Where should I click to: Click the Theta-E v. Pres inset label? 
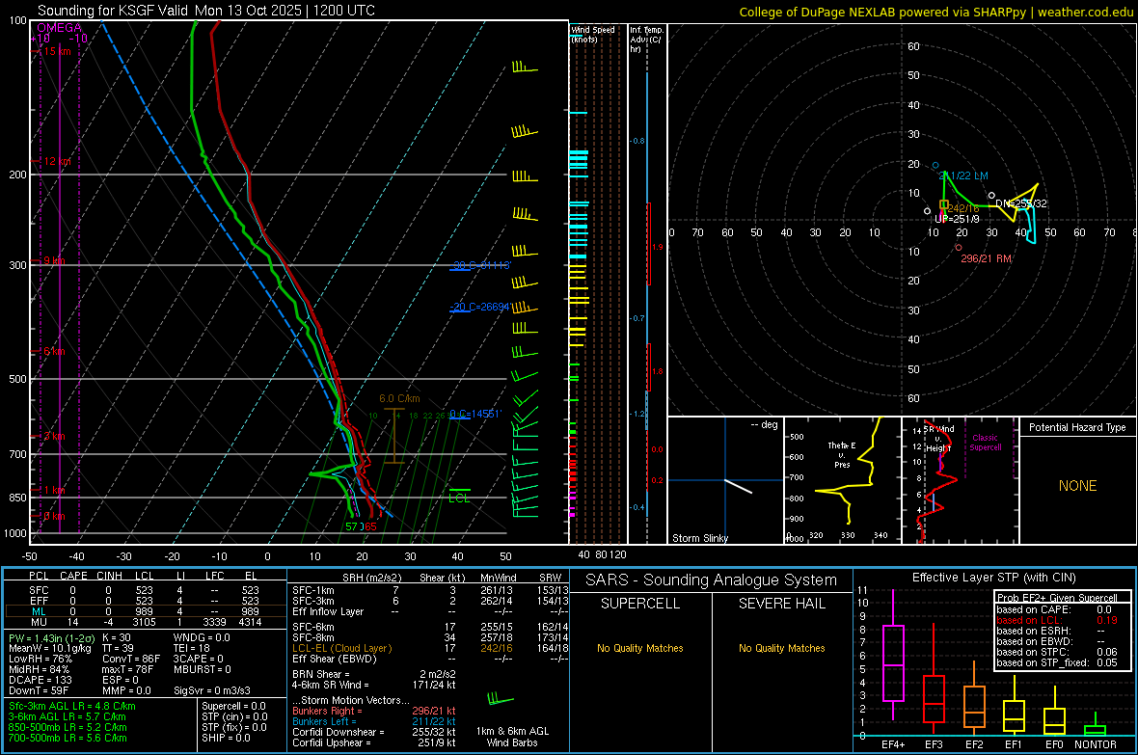pos(842,455)
